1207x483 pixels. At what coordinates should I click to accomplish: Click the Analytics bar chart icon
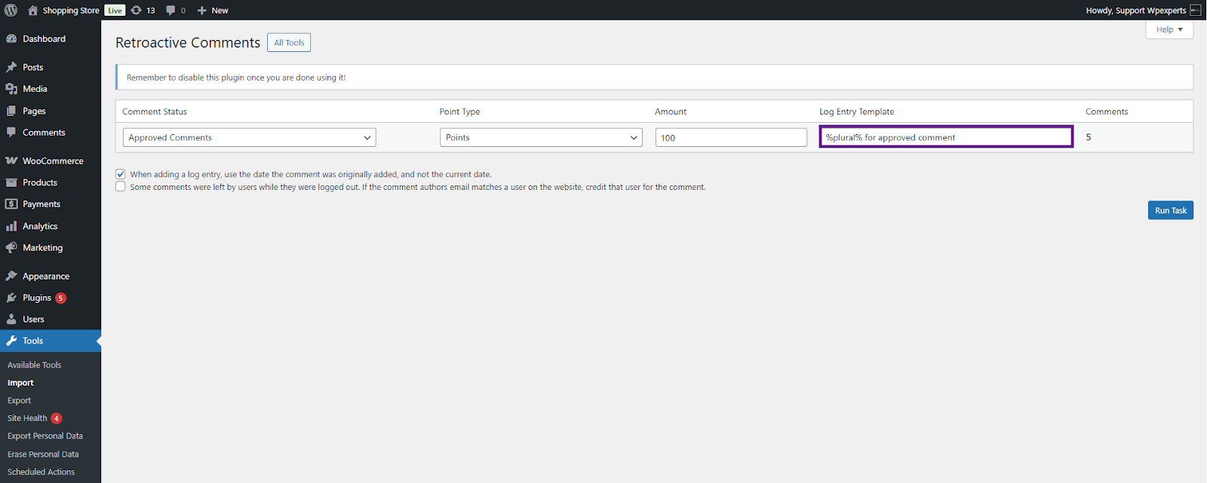[11, 226]
